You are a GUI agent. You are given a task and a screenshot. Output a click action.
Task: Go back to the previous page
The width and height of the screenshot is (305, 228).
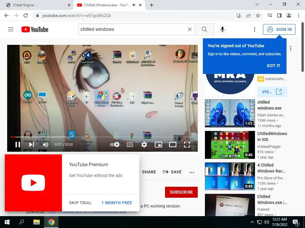pos(7,15)
